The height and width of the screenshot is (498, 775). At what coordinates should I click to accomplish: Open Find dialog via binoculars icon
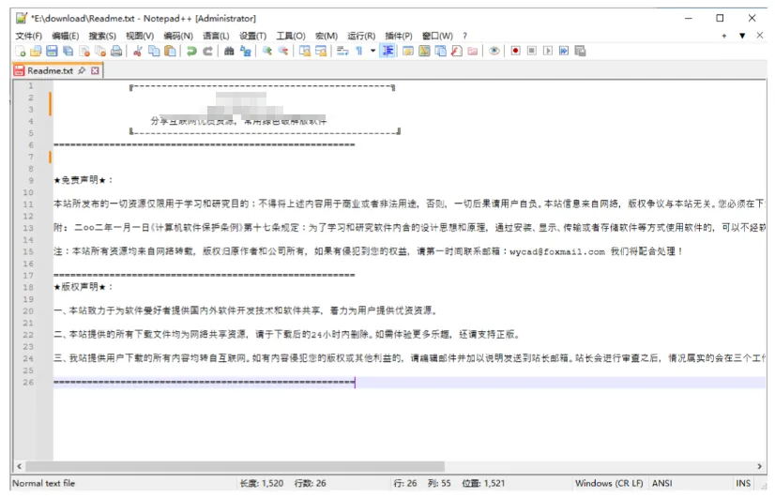[x=229, y=51]
